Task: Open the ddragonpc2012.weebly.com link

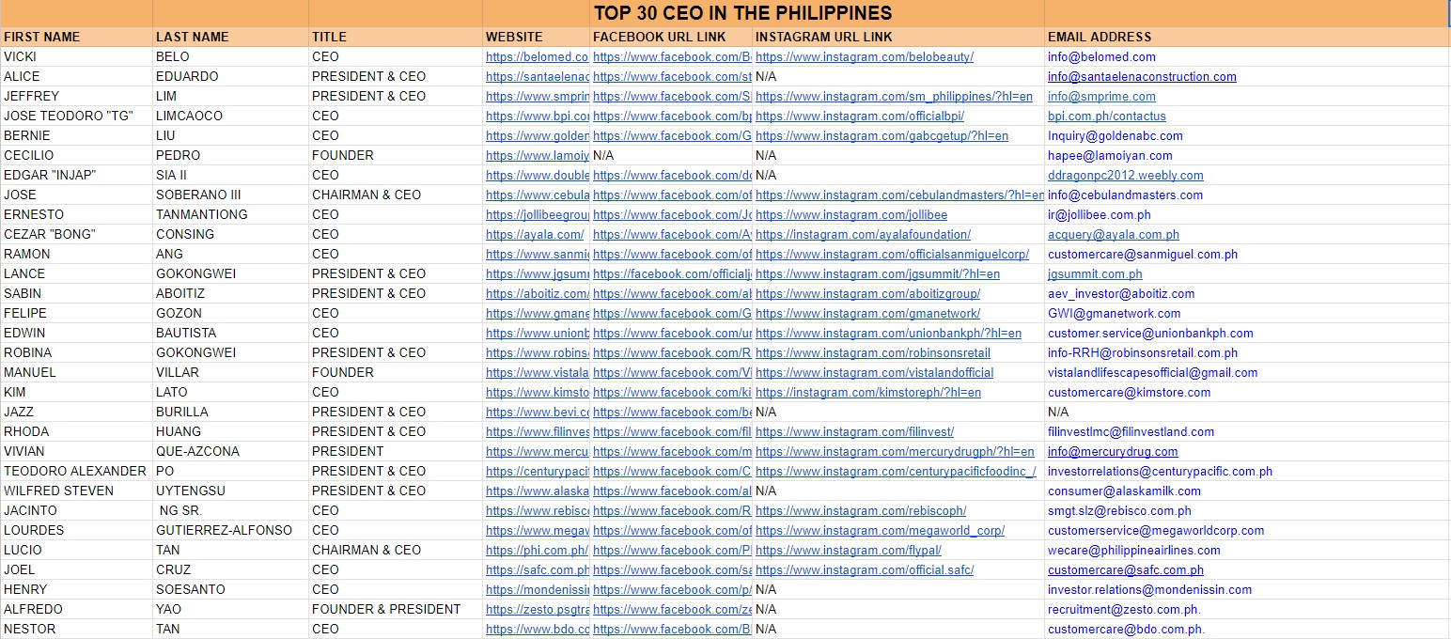Action: click(x=1125, y=176)
